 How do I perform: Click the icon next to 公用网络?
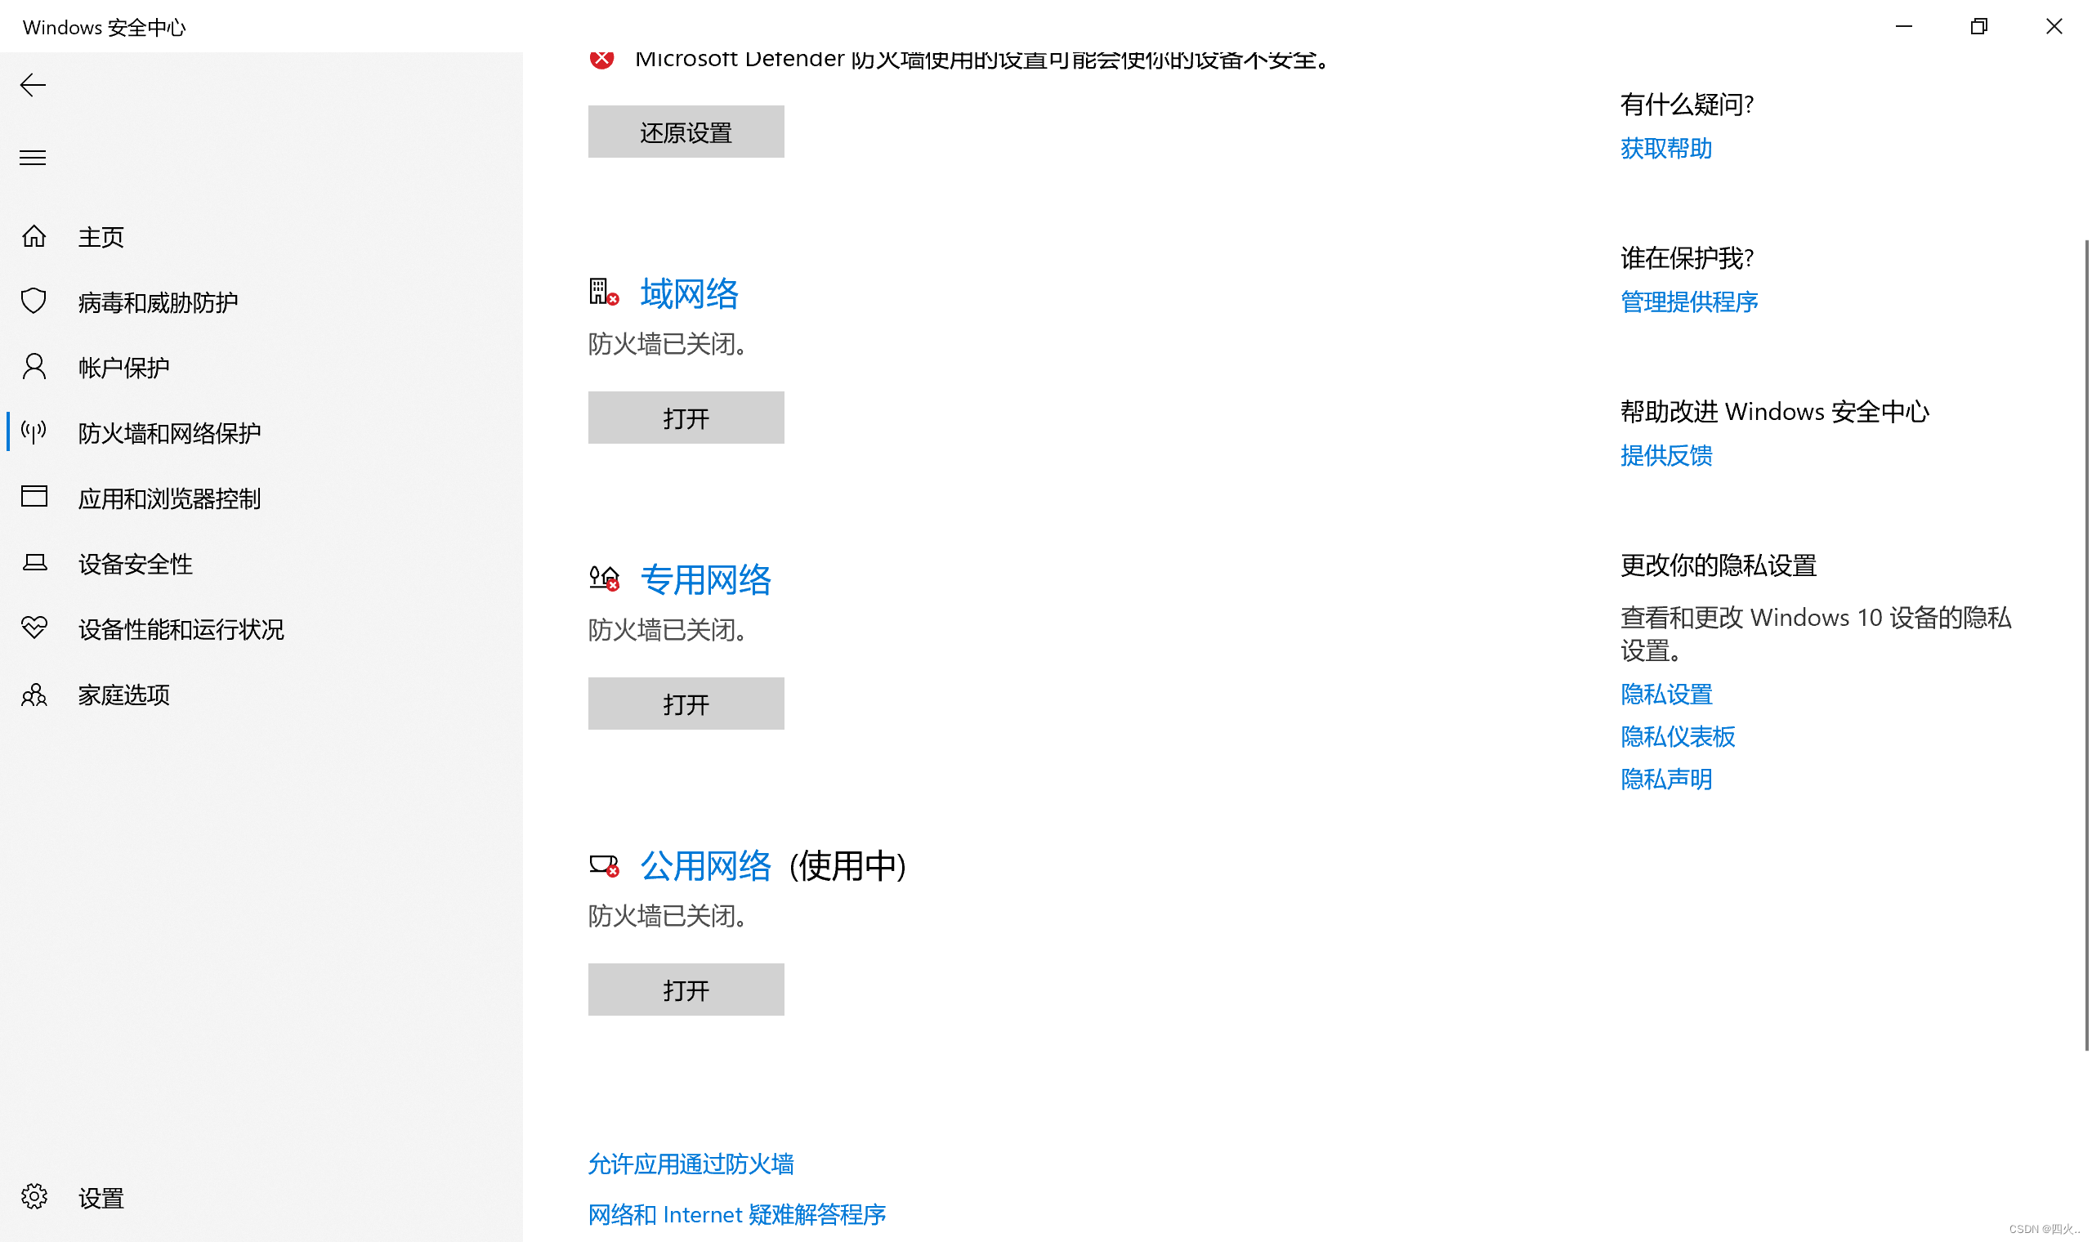click(603, 865)
